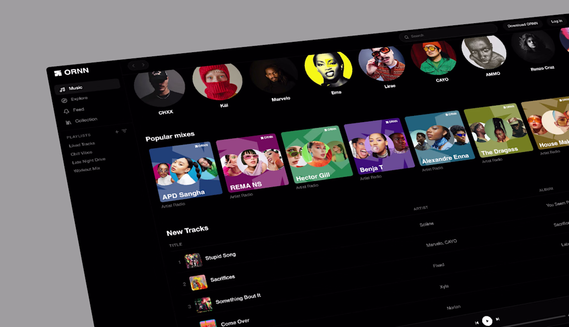569x327 pixels.
Task: Play the track Something Bout It
Action: [238, 299]
